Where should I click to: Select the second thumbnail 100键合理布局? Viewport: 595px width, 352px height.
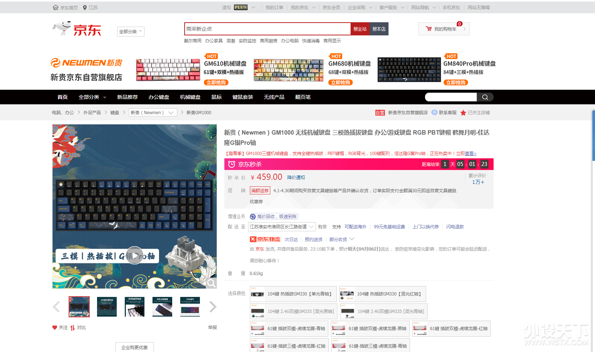click(x=107, y=307)
